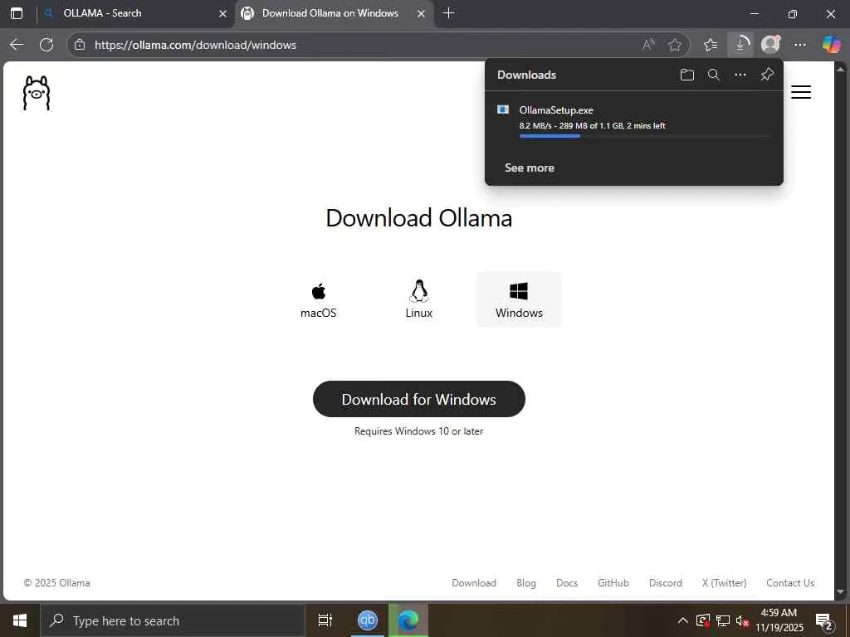Show hidden system tray icons chevron
This screenshot has height=637, width=850.
(x=683, y=620)
